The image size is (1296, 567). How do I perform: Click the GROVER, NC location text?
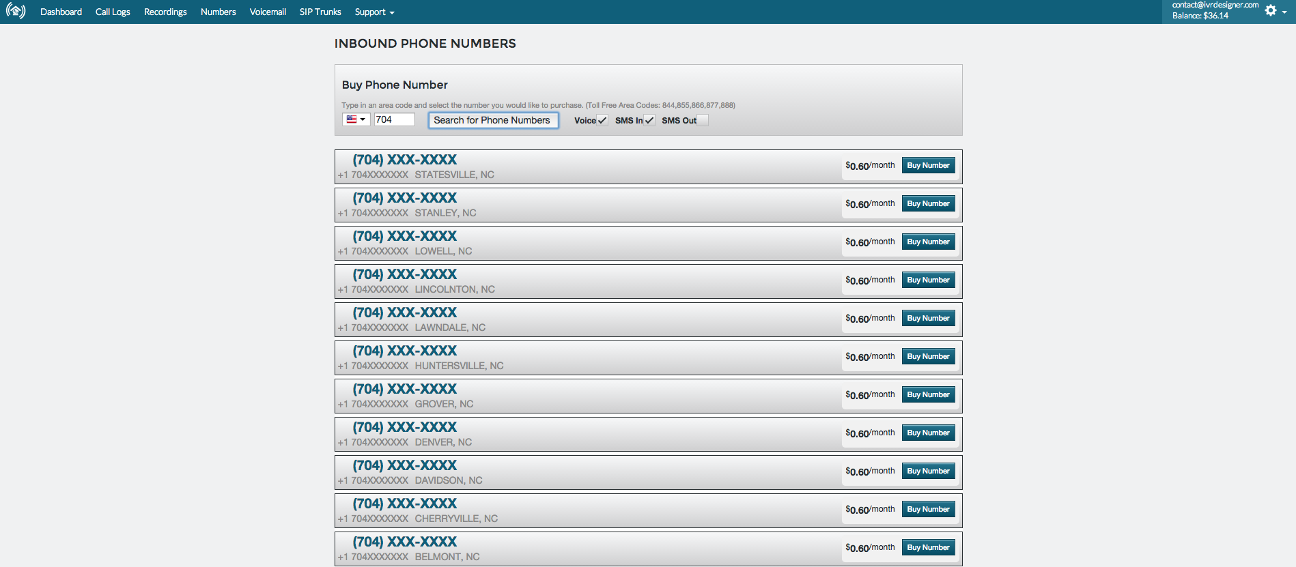point(444,404)
